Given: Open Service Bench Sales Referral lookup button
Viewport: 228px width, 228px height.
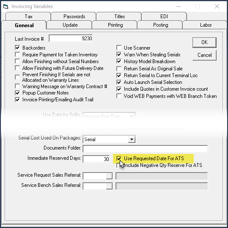Looking at the screenshot, I should pos(109,186).
